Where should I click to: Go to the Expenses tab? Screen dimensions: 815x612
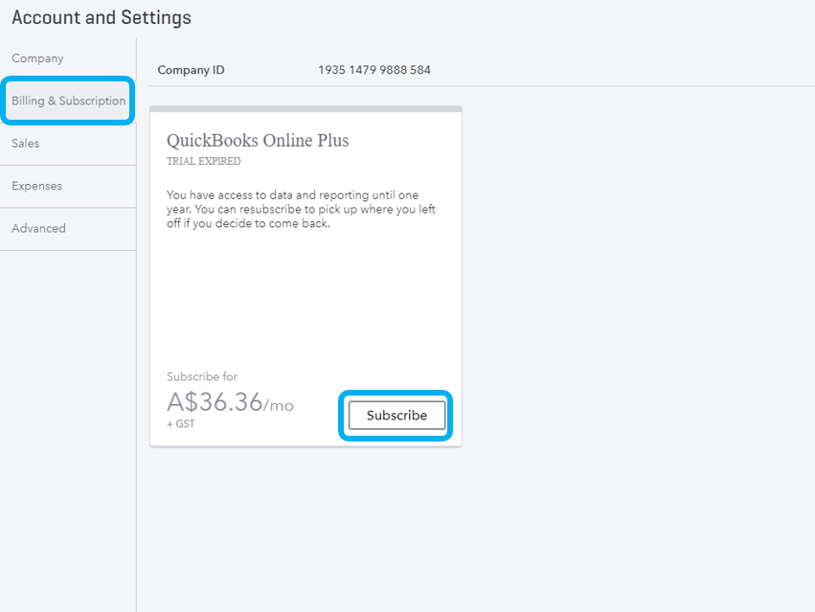[36, 186]
